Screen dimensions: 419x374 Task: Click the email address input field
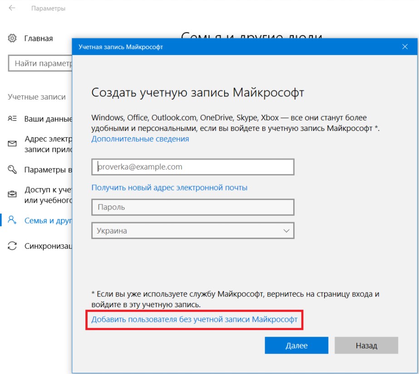click(x=192, y=167)
